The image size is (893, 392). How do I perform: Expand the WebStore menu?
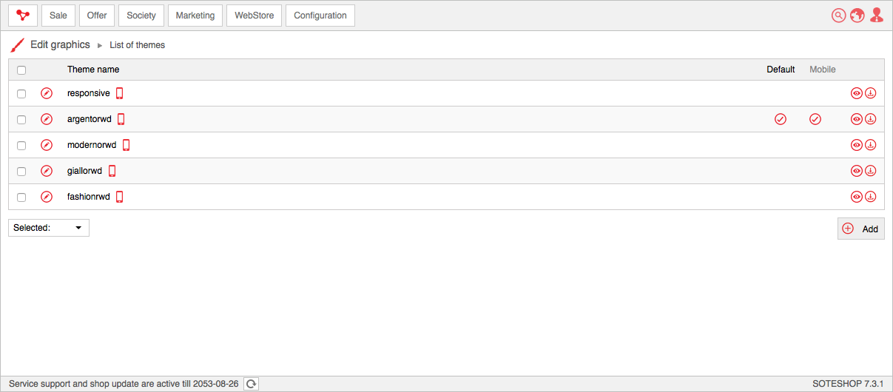pos(254,16)
